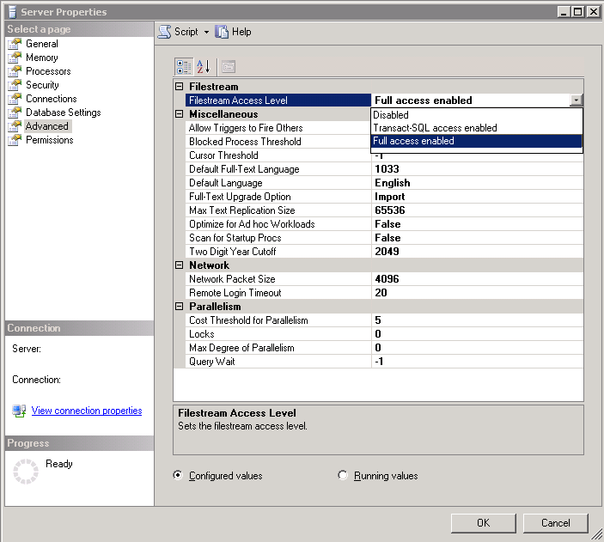Image resolution: width=604 pixels, height=542 pixels.
Task: Collapse the Parallelism category
Action: [179, 307]
